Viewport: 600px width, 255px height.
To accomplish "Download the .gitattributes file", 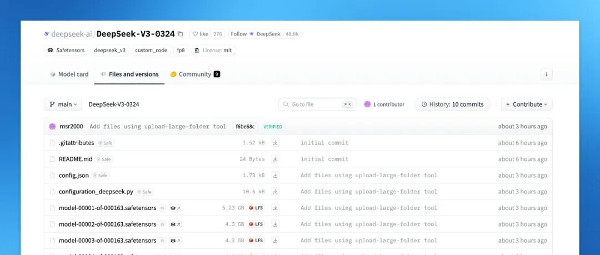I will [x=275, y=143].
